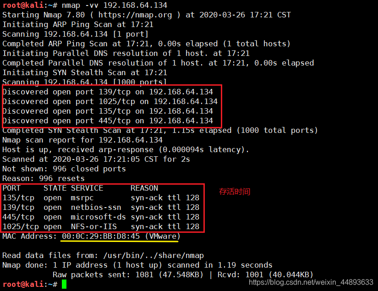The width and height of the screenshot is (378, 291).
Task: Click the '135/tcp' port cell in the table
Action: coord(18,198)
